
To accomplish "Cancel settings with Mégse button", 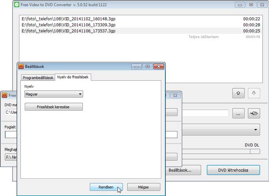I will coord(144,187).
